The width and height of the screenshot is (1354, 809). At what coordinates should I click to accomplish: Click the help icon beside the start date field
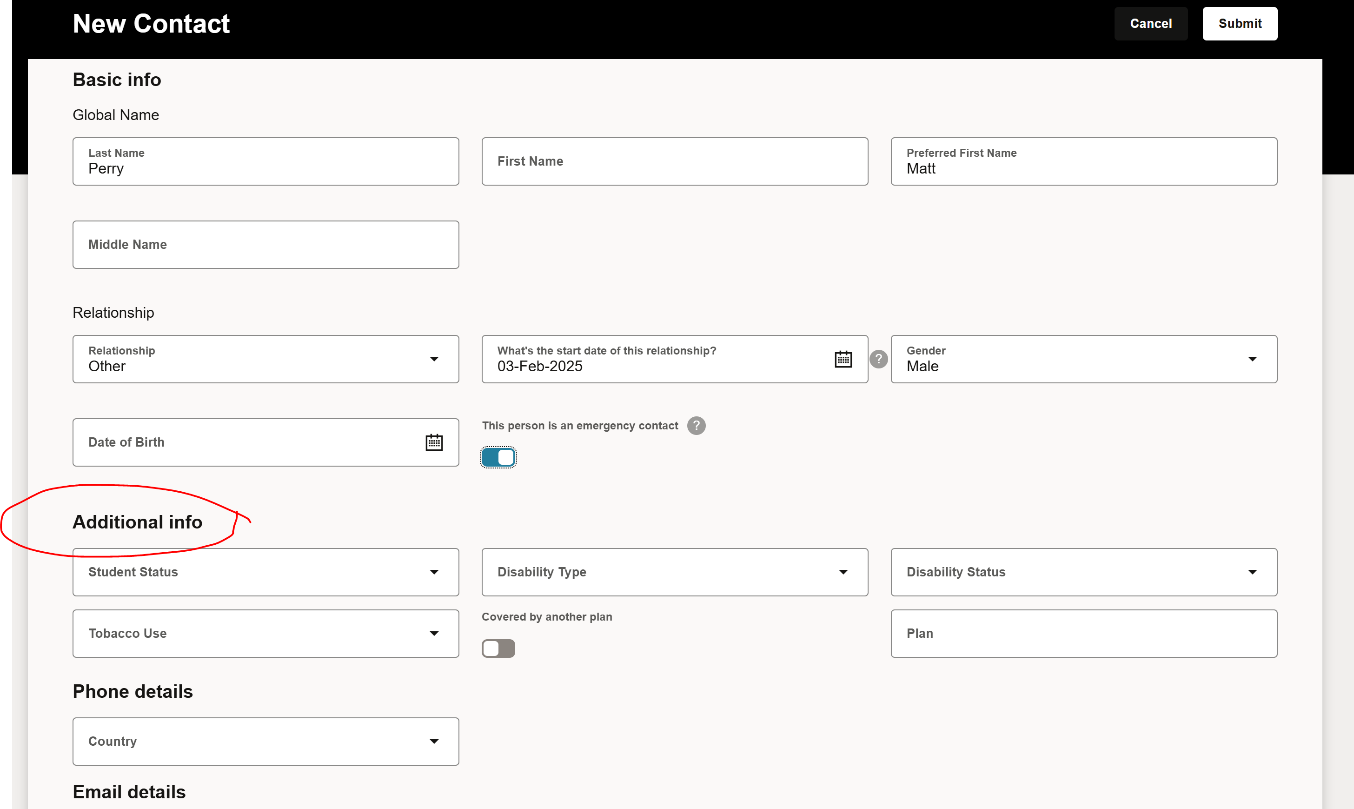point(878,359)
